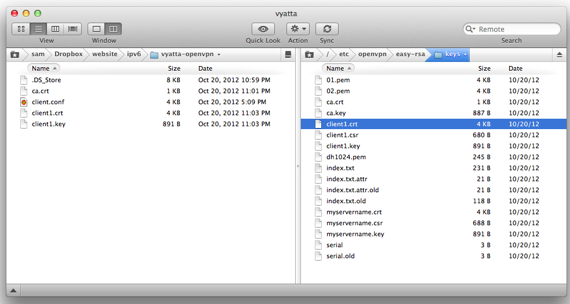Sort right pane by Name column

339,68
